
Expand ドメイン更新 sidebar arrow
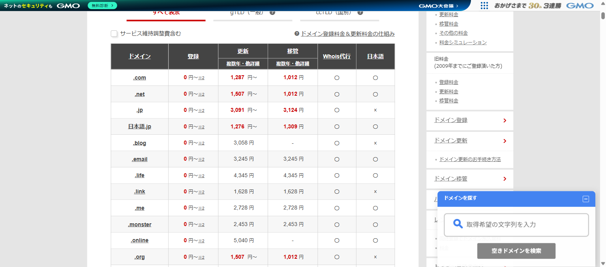[x=505, y=141]
